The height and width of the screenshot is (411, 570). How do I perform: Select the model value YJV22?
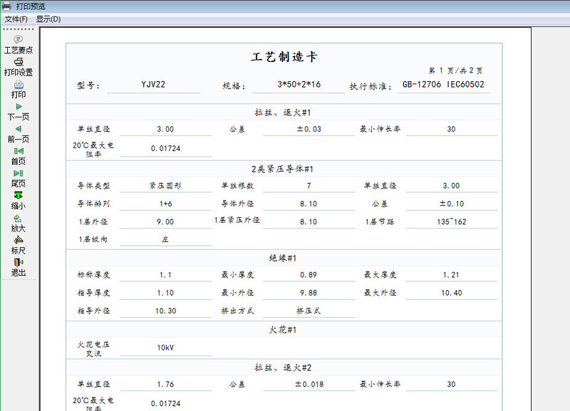point(153,85)
